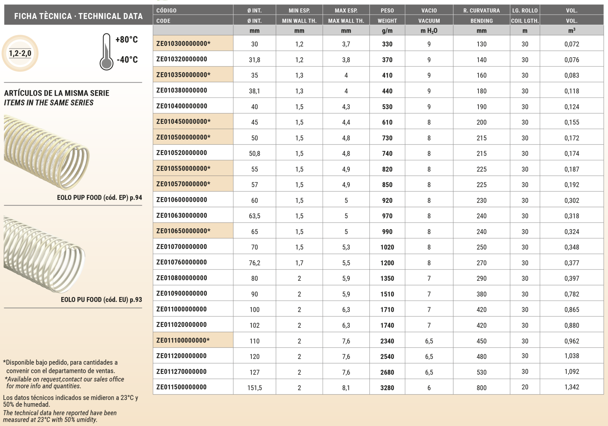Viewport: 608px width, 426px height.
Task: Select volume value 1,342 cell
Action: 571,387
